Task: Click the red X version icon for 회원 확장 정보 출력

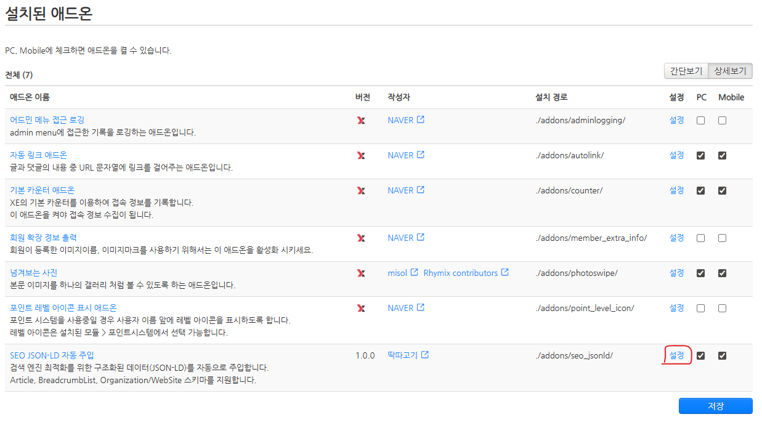Action: (361, 237)
